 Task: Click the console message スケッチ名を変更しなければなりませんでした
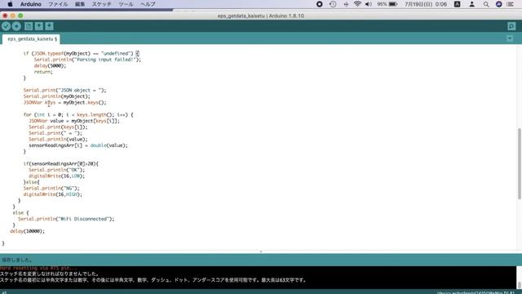(50, 274)
